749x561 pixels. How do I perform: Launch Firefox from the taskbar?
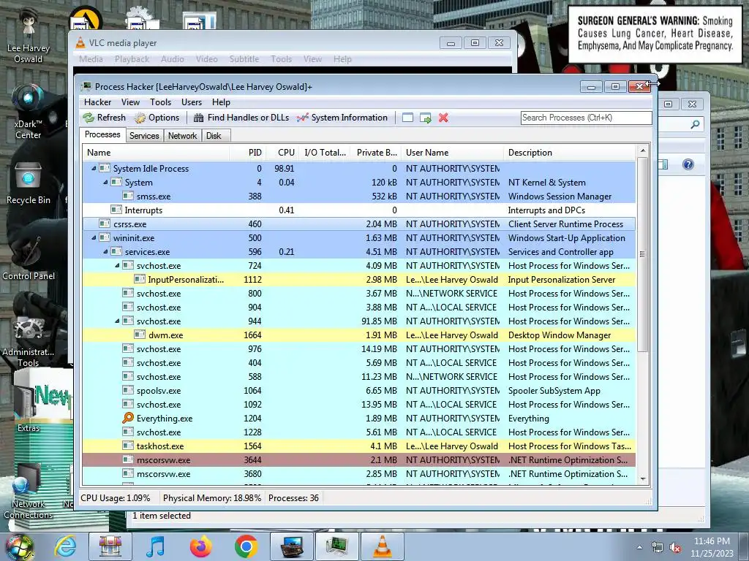[x=200, y=546]
